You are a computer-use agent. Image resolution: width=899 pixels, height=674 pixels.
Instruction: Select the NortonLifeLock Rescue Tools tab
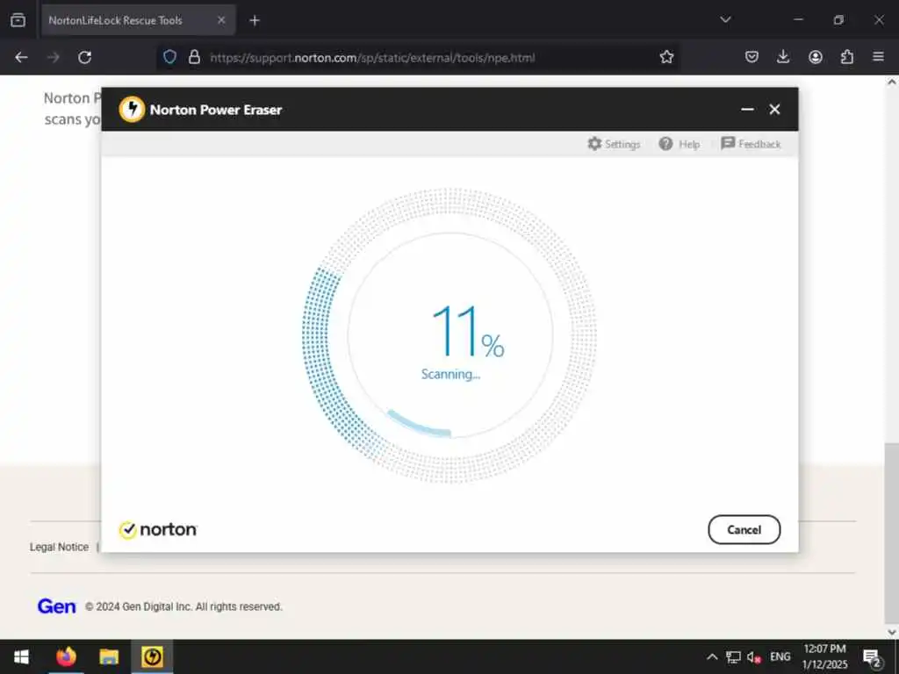coord(138,20)
